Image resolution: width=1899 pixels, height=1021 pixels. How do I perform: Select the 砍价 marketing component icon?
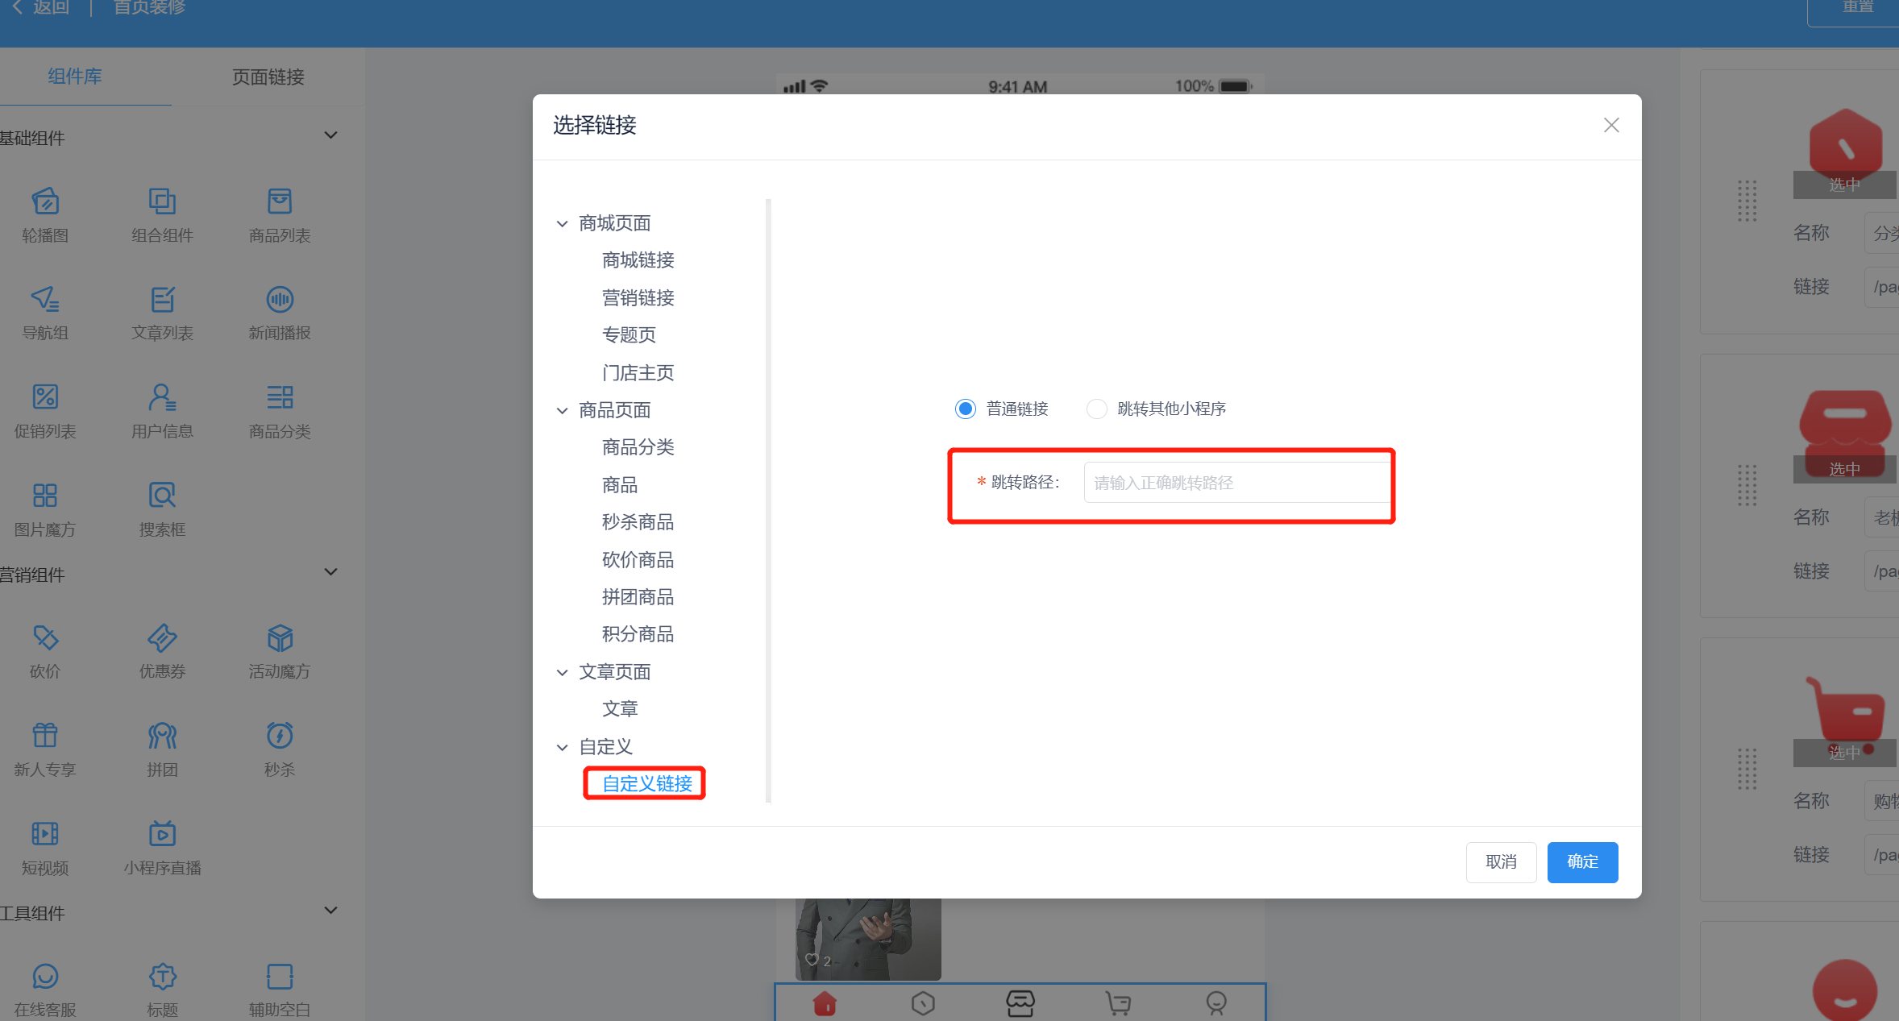(45, 637)
